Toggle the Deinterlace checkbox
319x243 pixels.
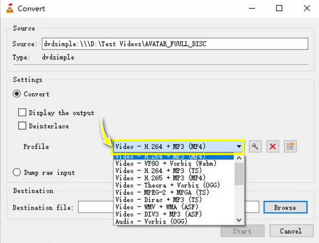(x=22, y=126)
